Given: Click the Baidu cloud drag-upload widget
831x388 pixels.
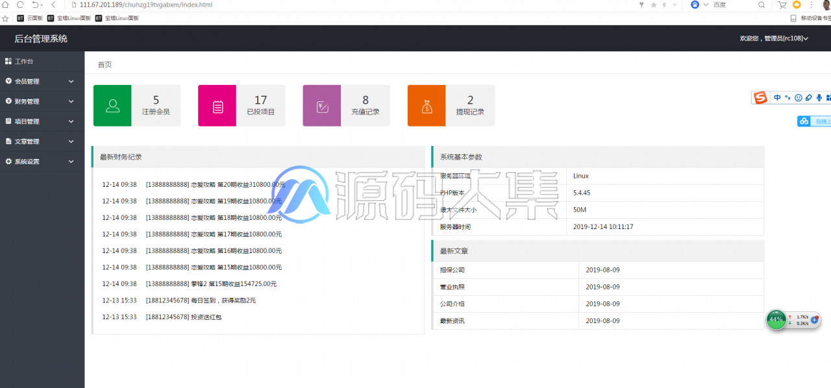Looking at the screenshot, I should tap(814, 121).
